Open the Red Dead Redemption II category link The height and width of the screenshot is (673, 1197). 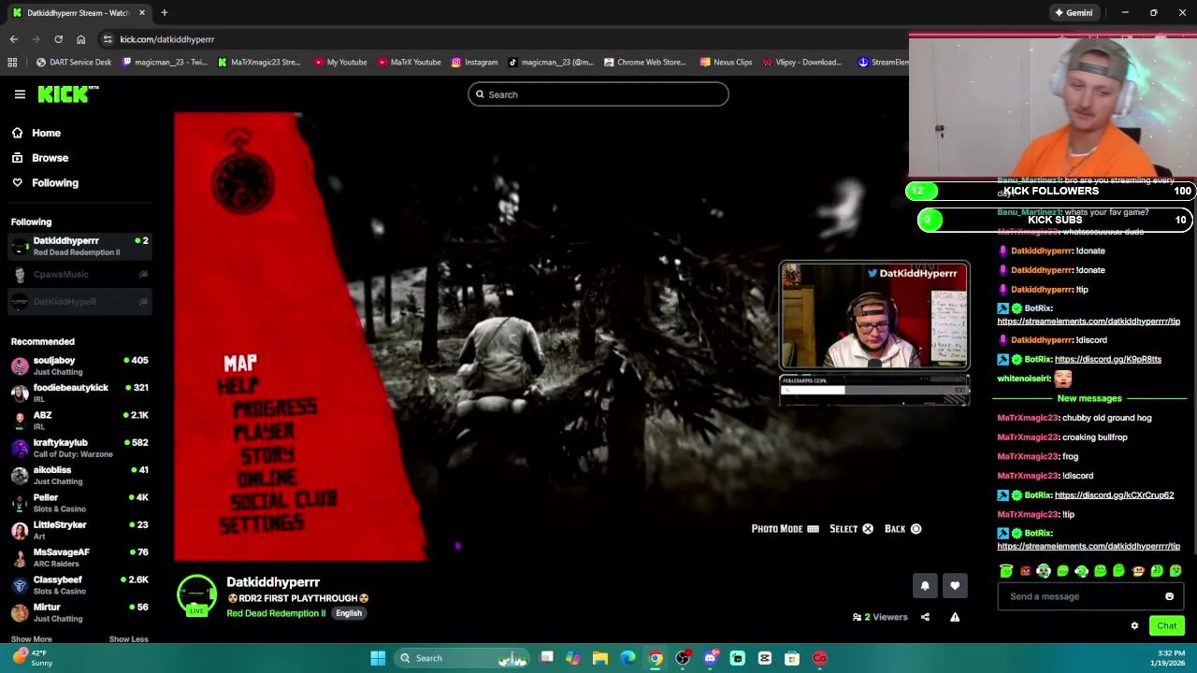pos(276,613)
